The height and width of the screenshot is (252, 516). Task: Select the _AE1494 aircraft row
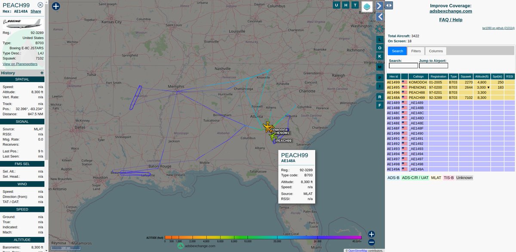point(451,154)
